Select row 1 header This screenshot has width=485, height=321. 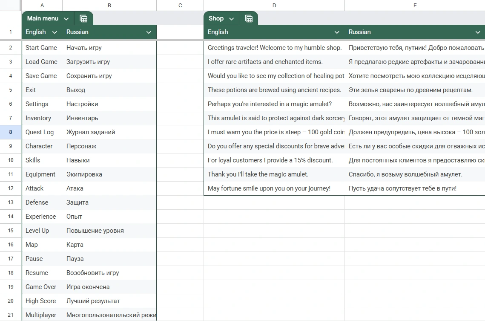tap(11, 32)
